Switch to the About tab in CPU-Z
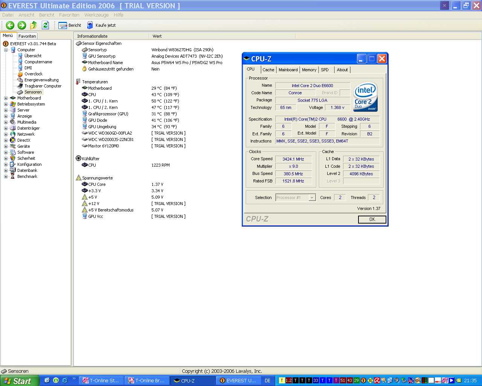 pyautogui.click(x=342, y=70)
